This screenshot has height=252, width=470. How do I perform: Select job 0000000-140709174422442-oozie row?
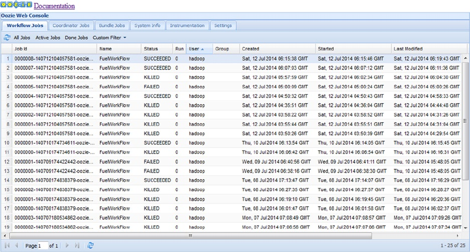click(232, 171)
